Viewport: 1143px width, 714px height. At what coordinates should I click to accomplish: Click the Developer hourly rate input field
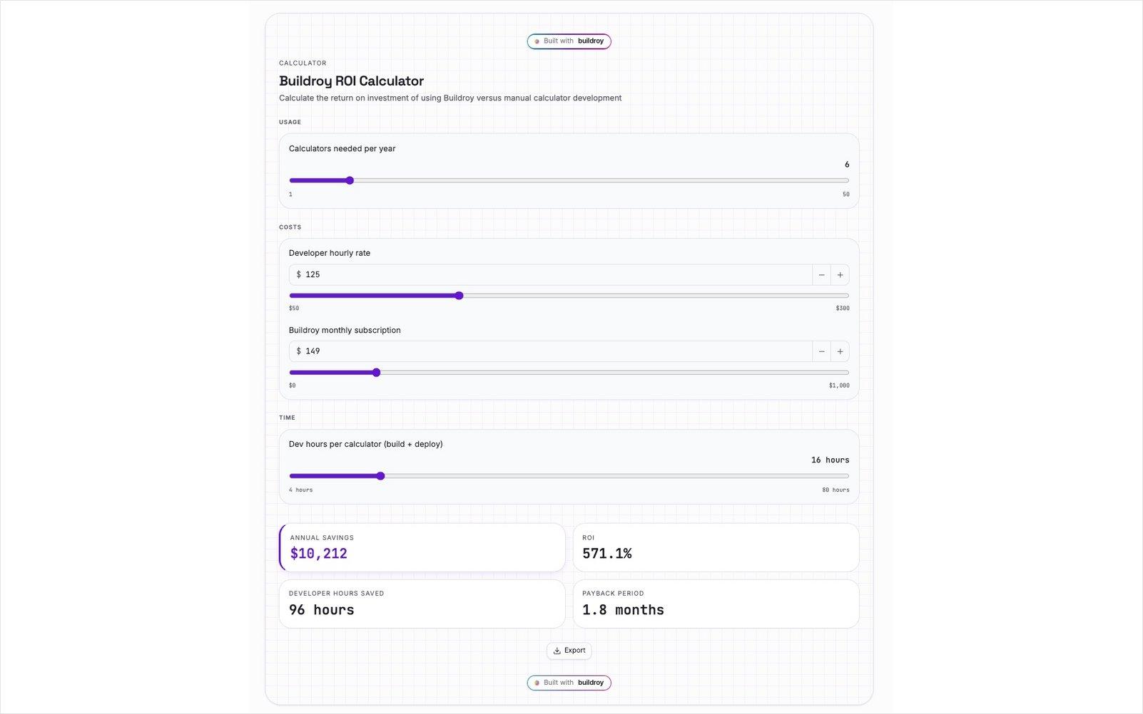[x=550, y=275]
